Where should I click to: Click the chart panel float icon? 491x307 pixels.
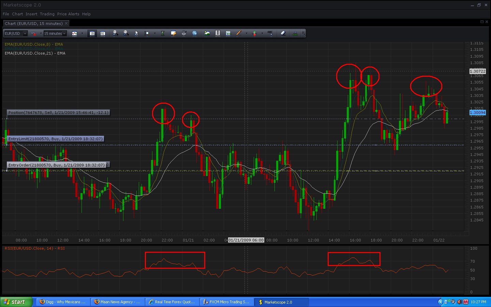[482, 22]
